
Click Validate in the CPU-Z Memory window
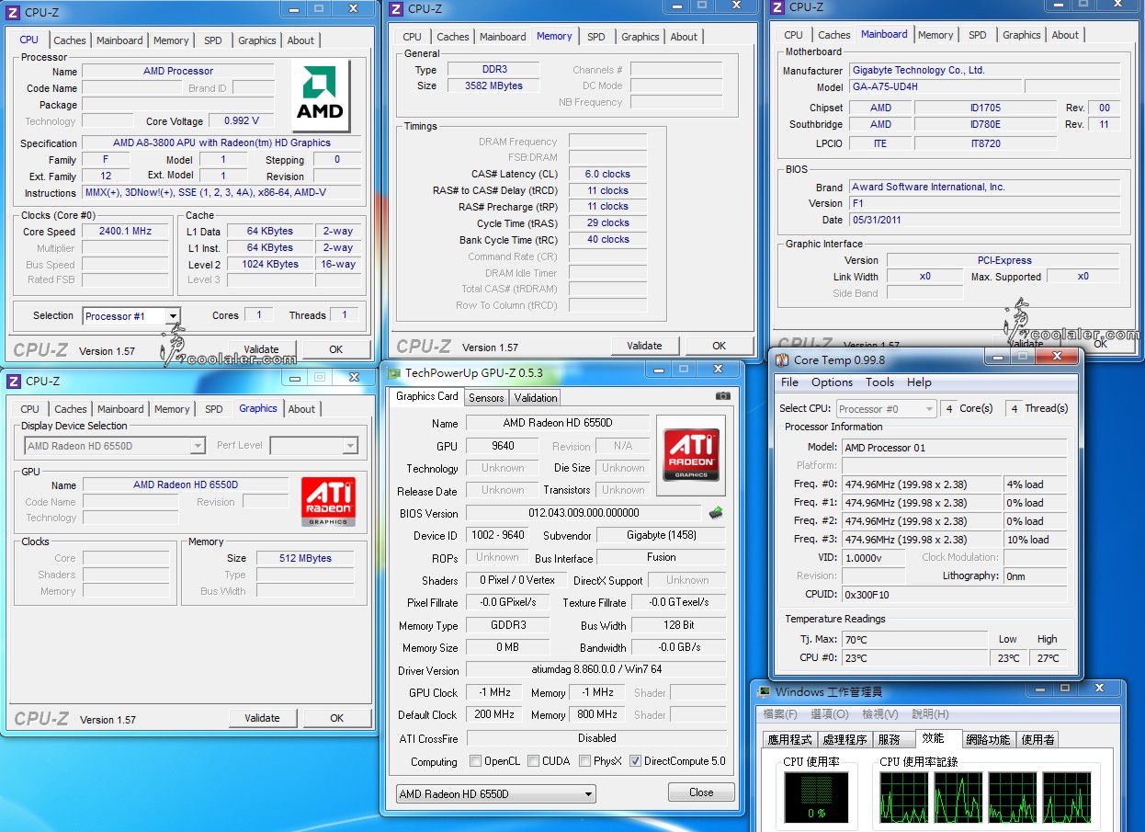pos(644,347)
